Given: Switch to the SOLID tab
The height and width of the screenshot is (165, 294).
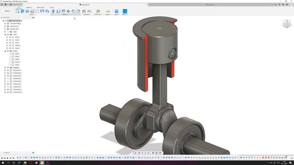Looking at the screenshot, I should (x=19, y=7).
